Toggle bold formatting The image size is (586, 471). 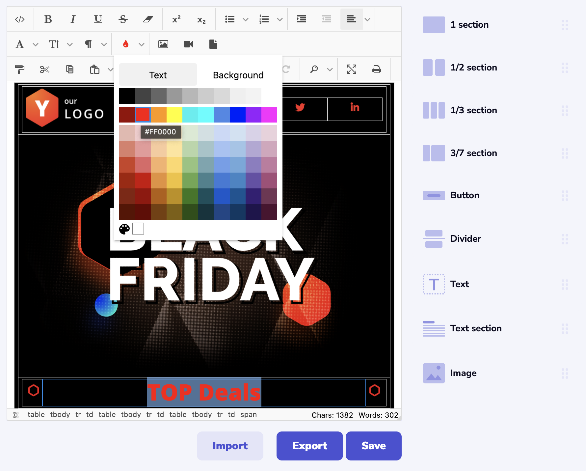coord(48,19)
